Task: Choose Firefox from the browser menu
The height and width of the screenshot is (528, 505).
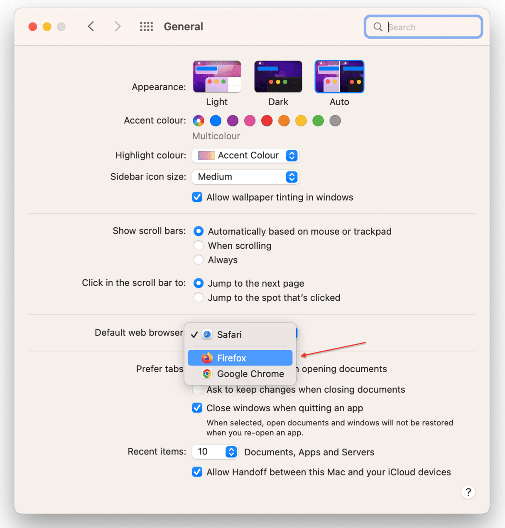Action: pos(240,358)
